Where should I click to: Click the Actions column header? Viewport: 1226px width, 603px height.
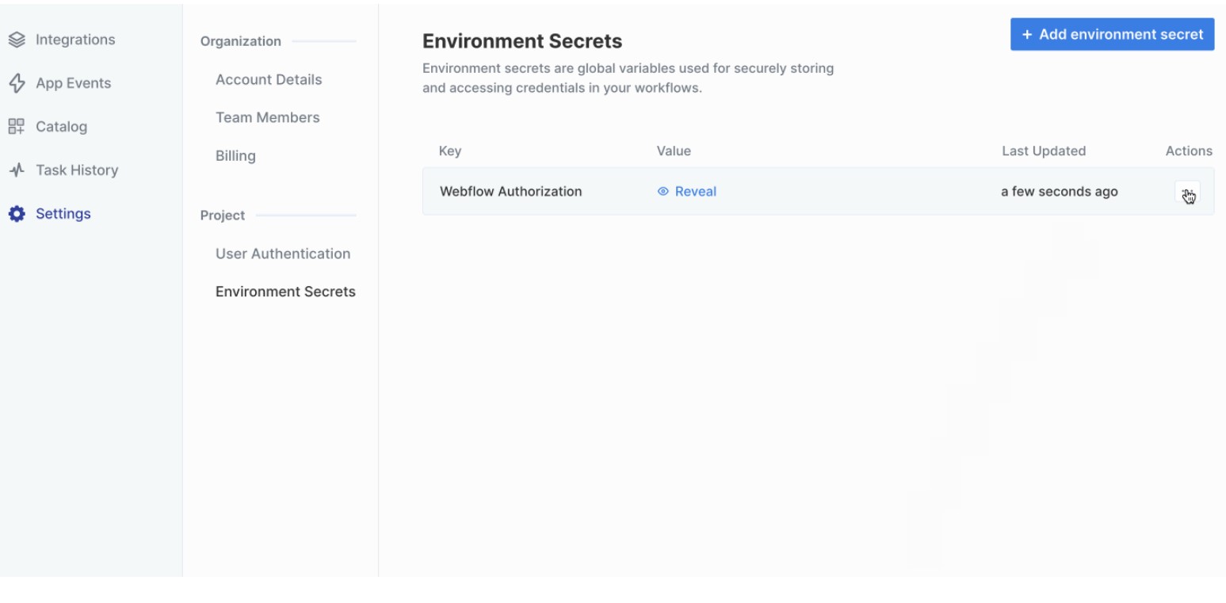pos(1189,151)
